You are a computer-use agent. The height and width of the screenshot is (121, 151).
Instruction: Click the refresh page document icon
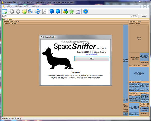(x=44, y=11)
